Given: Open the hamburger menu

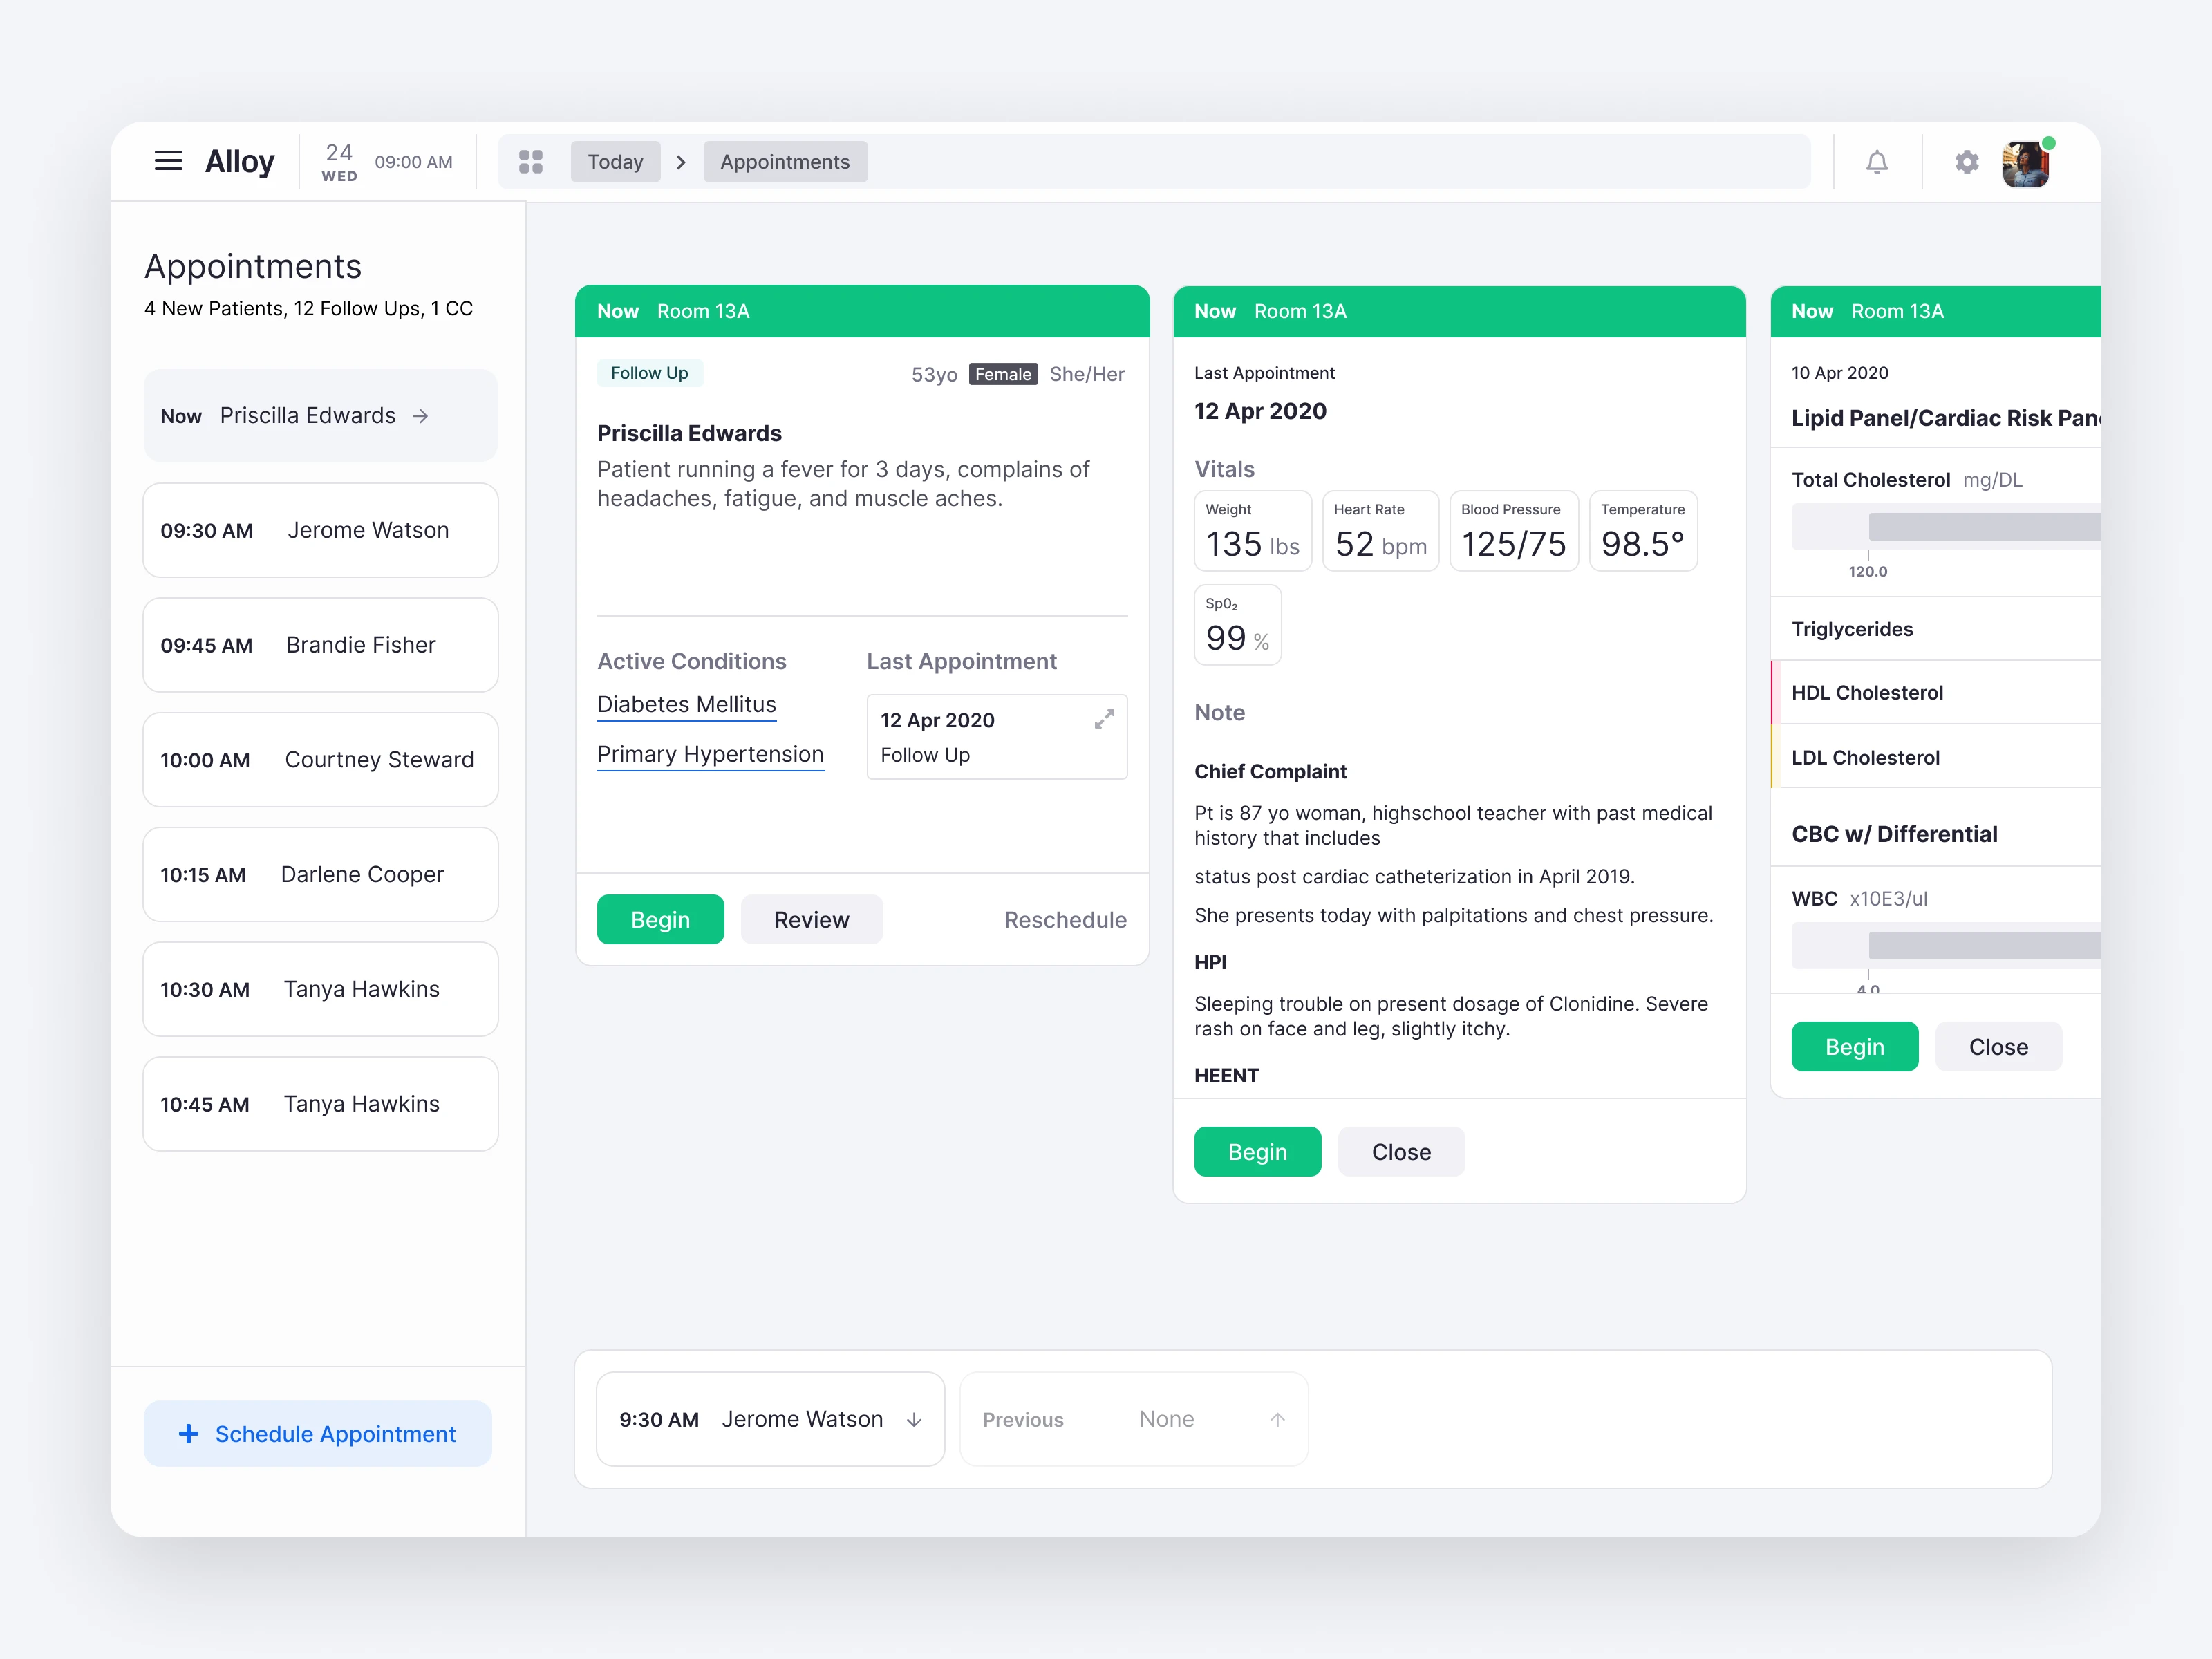Looking at the screenshot, I should [x=168, y=161].
